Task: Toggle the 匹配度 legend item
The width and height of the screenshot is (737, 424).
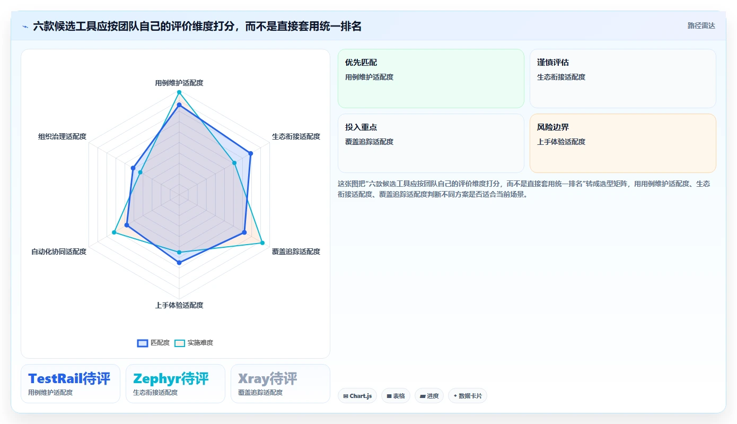Action: tap(153, 343)
